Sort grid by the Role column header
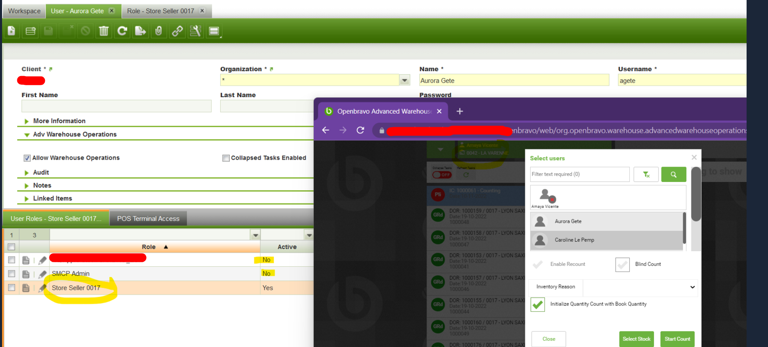Screen dimensions: 768x347 pyautogui.click(x=155, y=247)
